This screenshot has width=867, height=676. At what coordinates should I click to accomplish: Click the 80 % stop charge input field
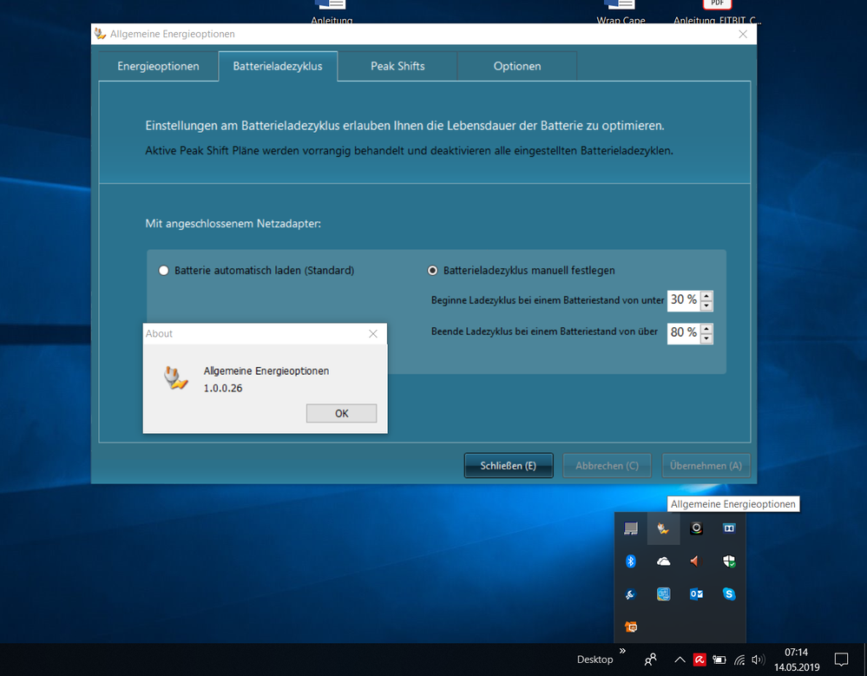coord(683,332)
